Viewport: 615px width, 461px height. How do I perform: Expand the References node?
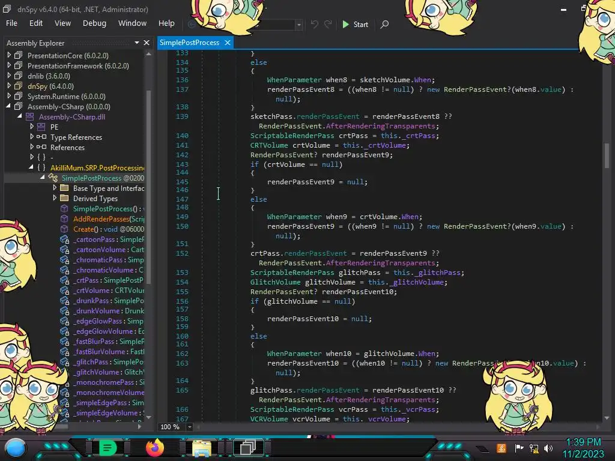pyautogui.click(x=32, y=147)
